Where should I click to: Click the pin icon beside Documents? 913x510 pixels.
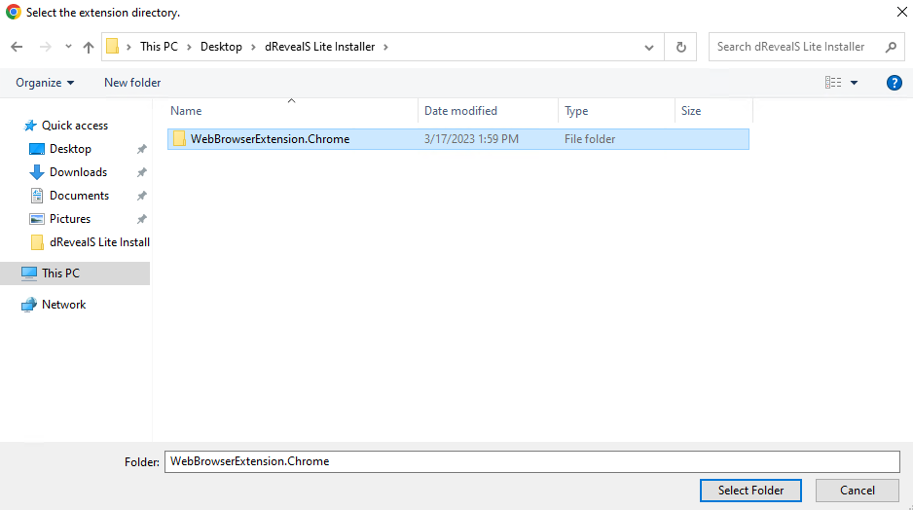pos(141,196)
